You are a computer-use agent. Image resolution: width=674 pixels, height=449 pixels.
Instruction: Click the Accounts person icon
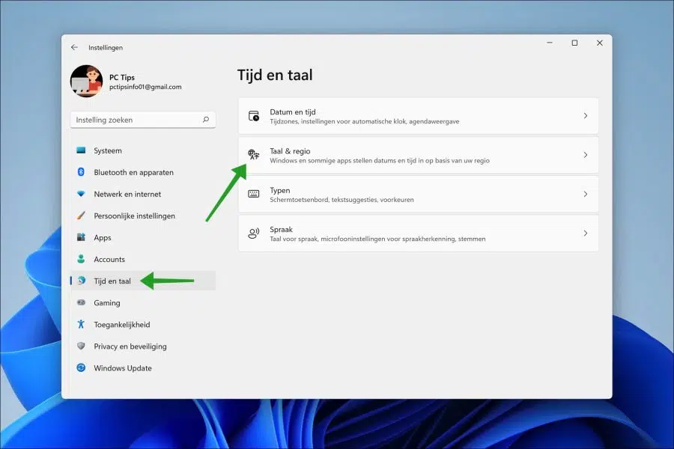point(81,259)
